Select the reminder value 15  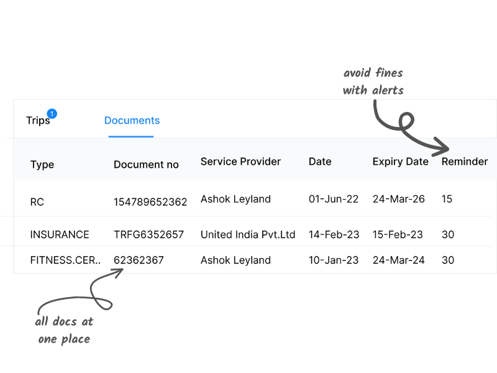(x=447, y=199)
